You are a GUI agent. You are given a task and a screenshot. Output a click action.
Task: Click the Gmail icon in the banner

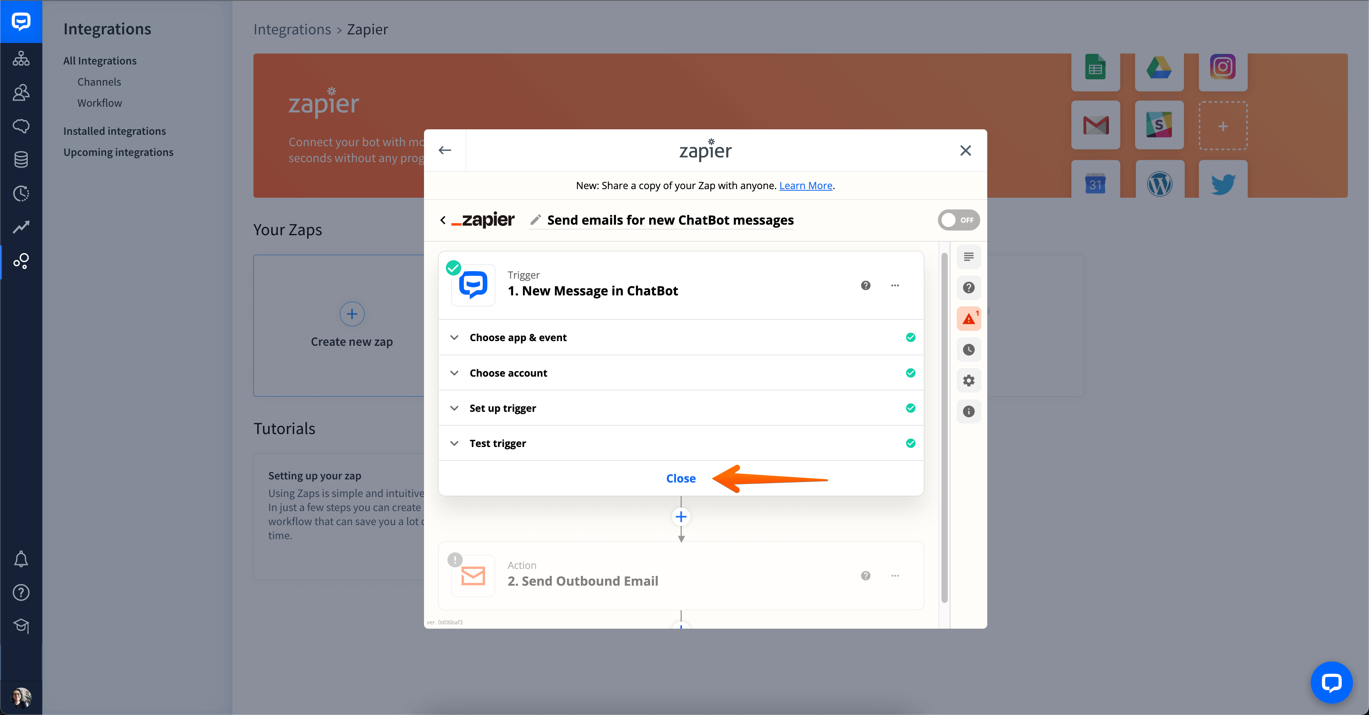1095,125
